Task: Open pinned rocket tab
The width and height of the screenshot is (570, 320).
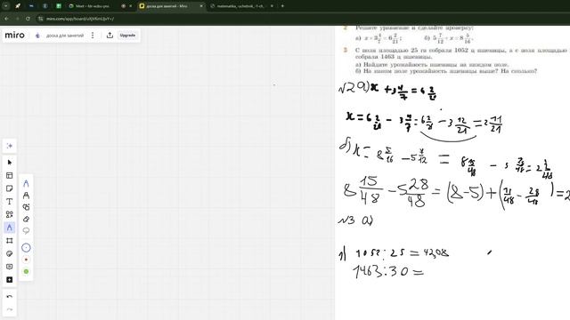Action: pyautogui.click(x=18, y=6)
